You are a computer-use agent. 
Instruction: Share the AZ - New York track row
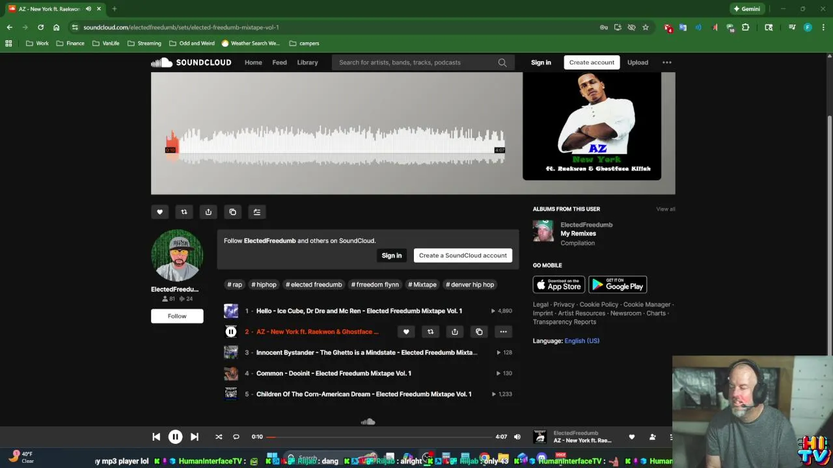(x=455, y=331)
